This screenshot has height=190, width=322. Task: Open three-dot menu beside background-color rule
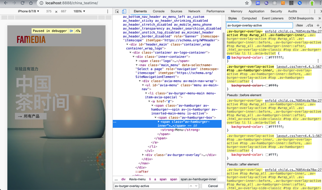point(318,61)
